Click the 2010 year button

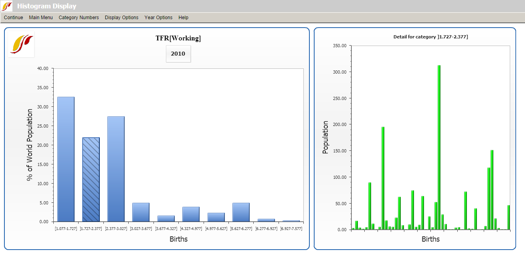pos(178,54)
